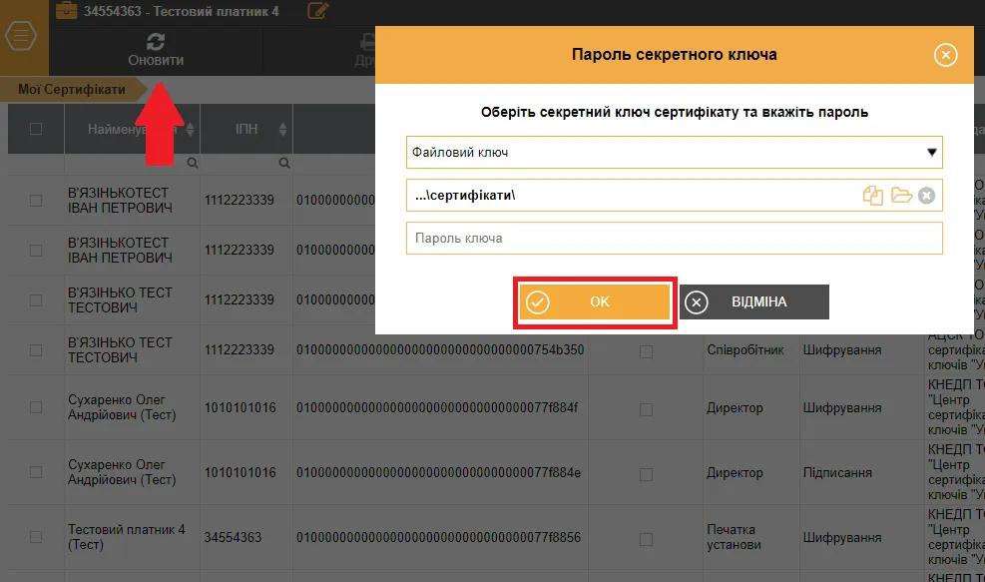The width and height of the screenshot is (985, 582).
Task: Sort by the ІПН column arrows
Action: coord(283,129)
